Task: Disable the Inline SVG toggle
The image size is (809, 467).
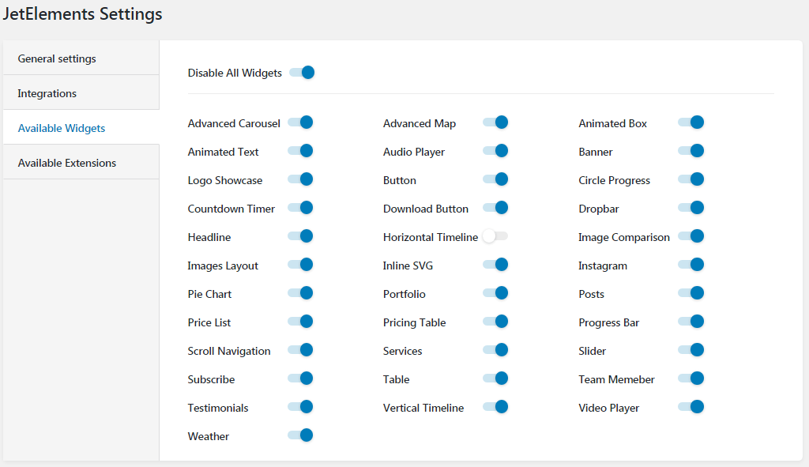Action: pyautogui.click(x=495, y=265)
